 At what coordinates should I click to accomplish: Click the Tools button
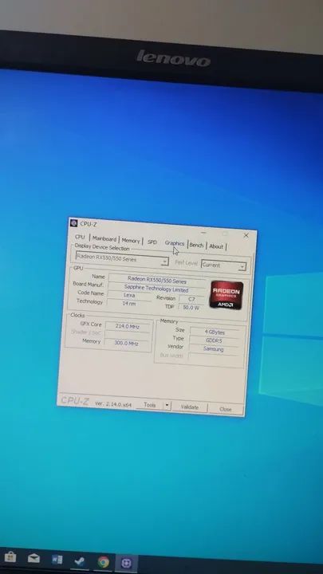pos(150,405)
